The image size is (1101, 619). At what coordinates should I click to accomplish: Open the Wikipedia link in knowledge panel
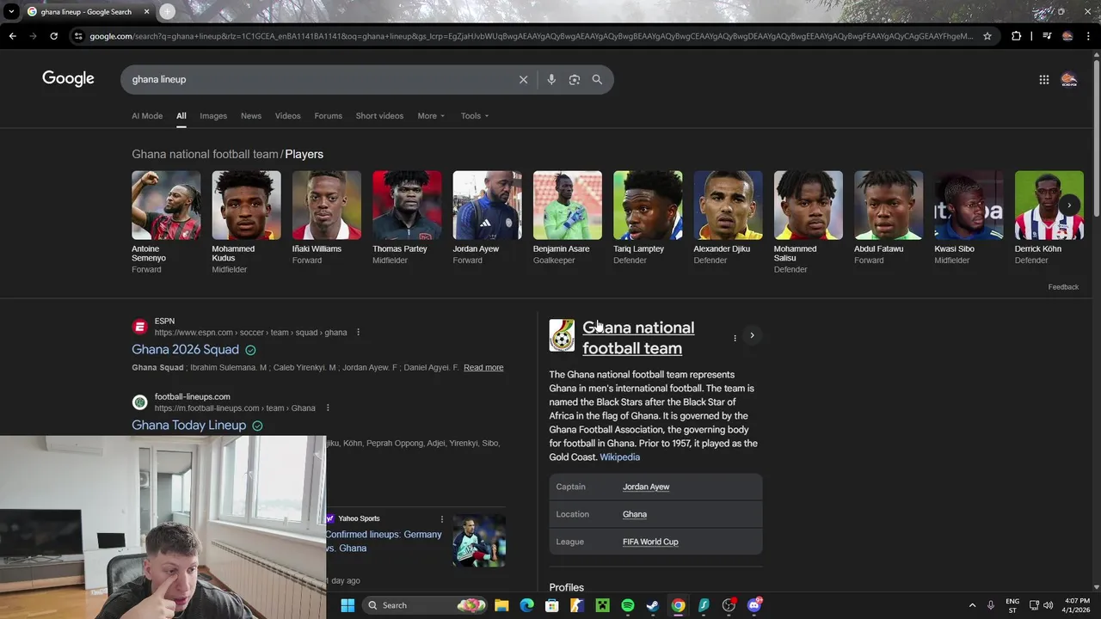click(x=619, y=457)
